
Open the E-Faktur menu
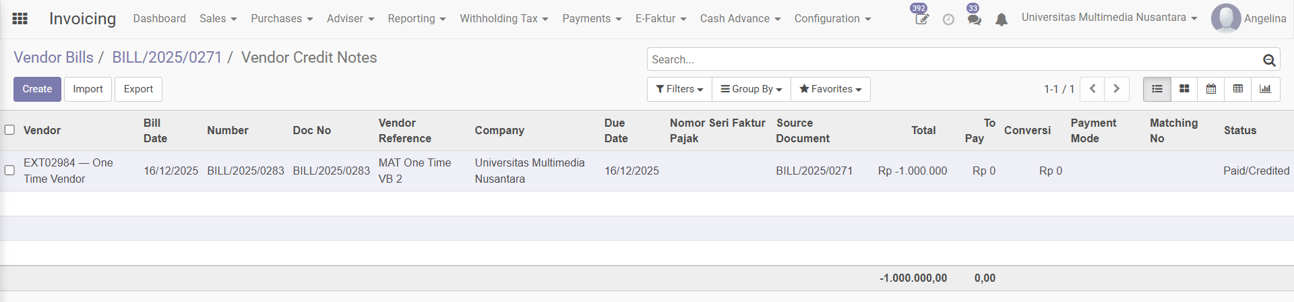click(x=660, y=19)
